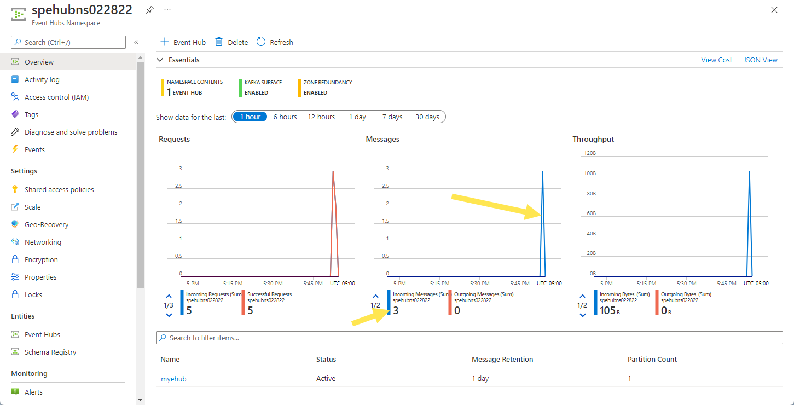The height and width of the screenshot is (405, 794).
Task: Collapse the left sidebar menu
Action: tap(136, 42)
